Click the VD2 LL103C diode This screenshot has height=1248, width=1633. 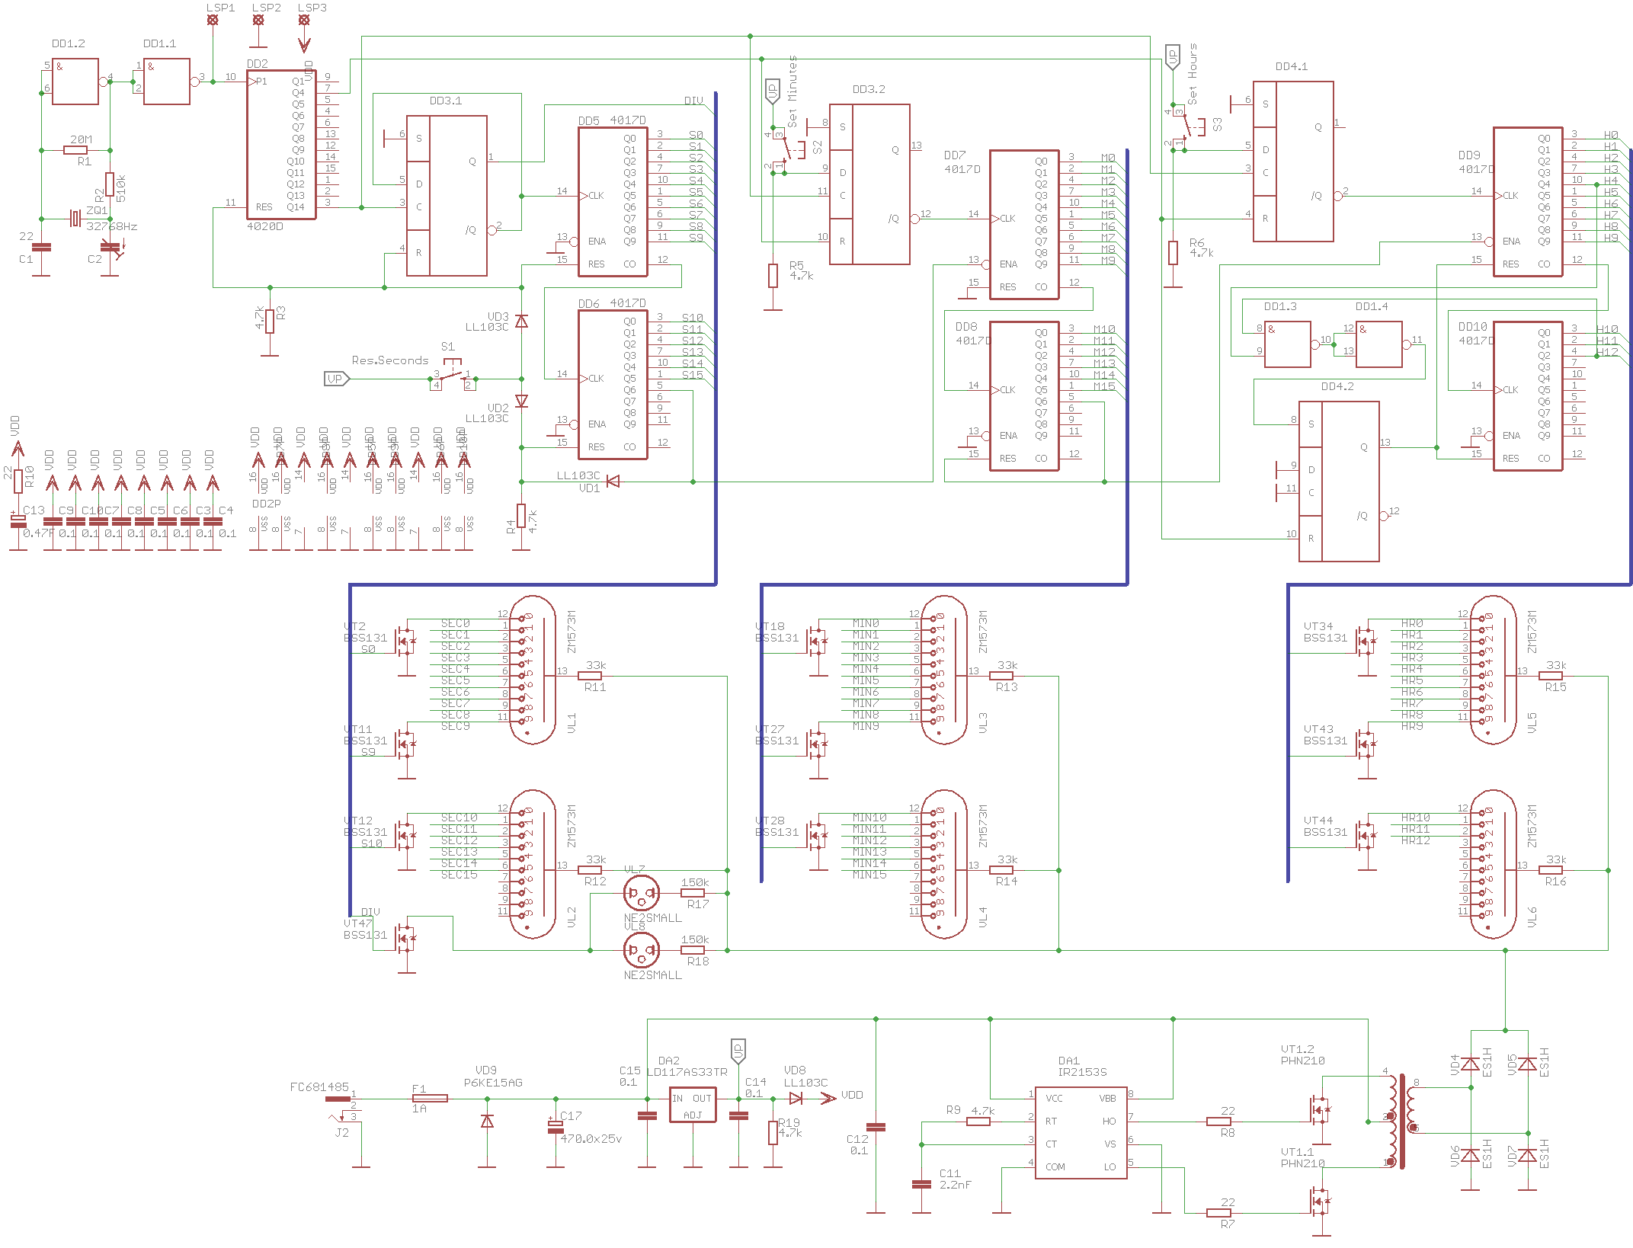(521, 401)
